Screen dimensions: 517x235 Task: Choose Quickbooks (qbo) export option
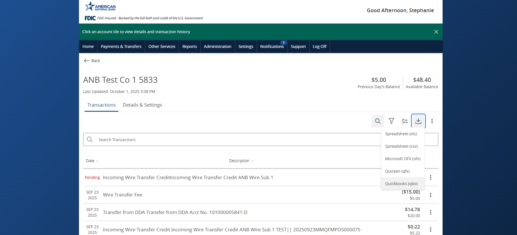(401, 184)
